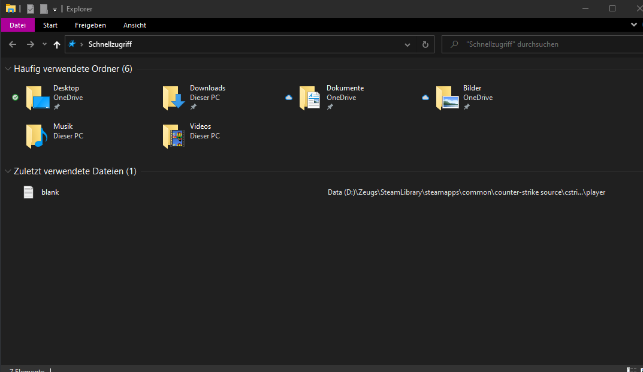Select the Desktop folder icon
The height and width of the screenshot is (372, 643).
tap(37, 98)
